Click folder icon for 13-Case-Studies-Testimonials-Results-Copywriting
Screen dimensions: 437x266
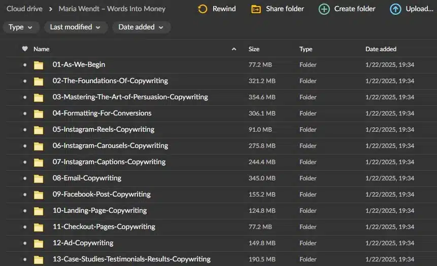39,259
